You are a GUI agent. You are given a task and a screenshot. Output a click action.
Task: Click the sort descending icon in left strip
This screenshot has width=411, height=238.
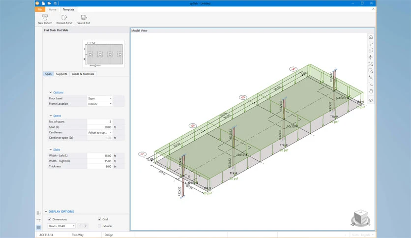point(39,213)
